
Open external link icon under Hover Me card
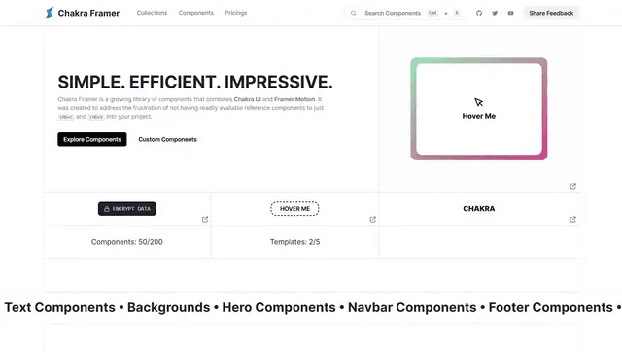tap(572, 186)
